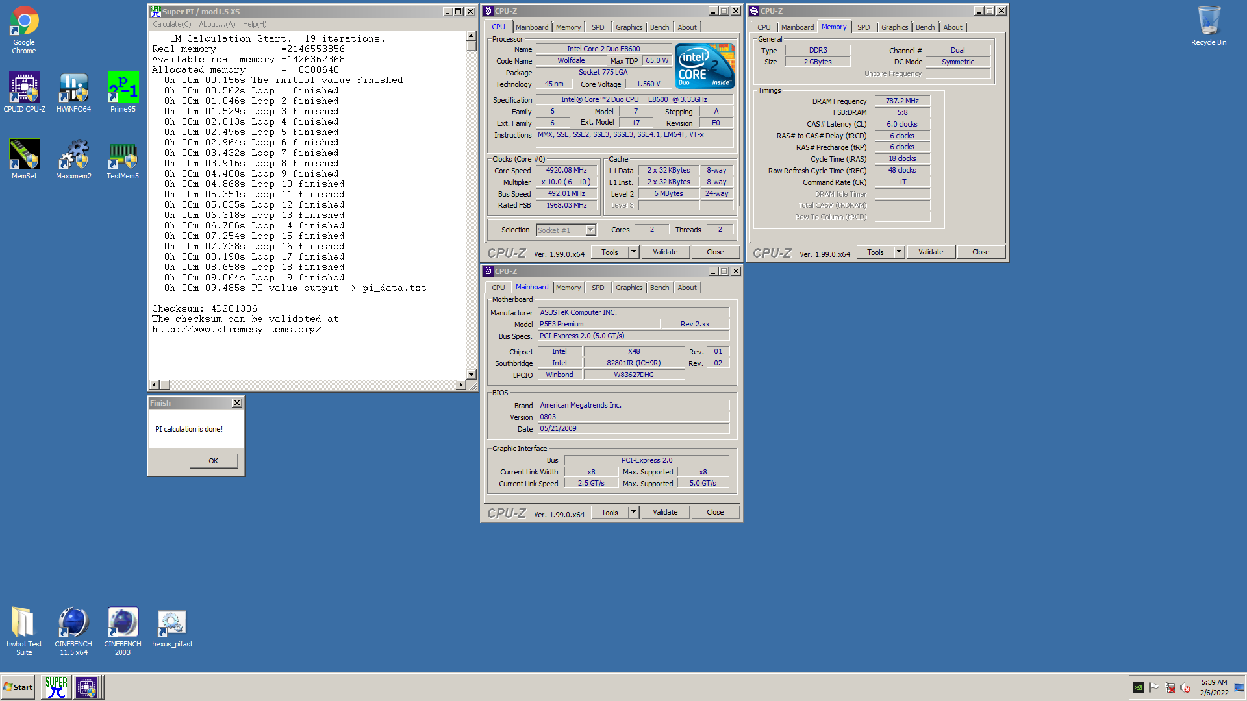Select the HWiNFO64 desktop shortcut
Viewport: 1247px width, 701px height.
pos(73,92)
